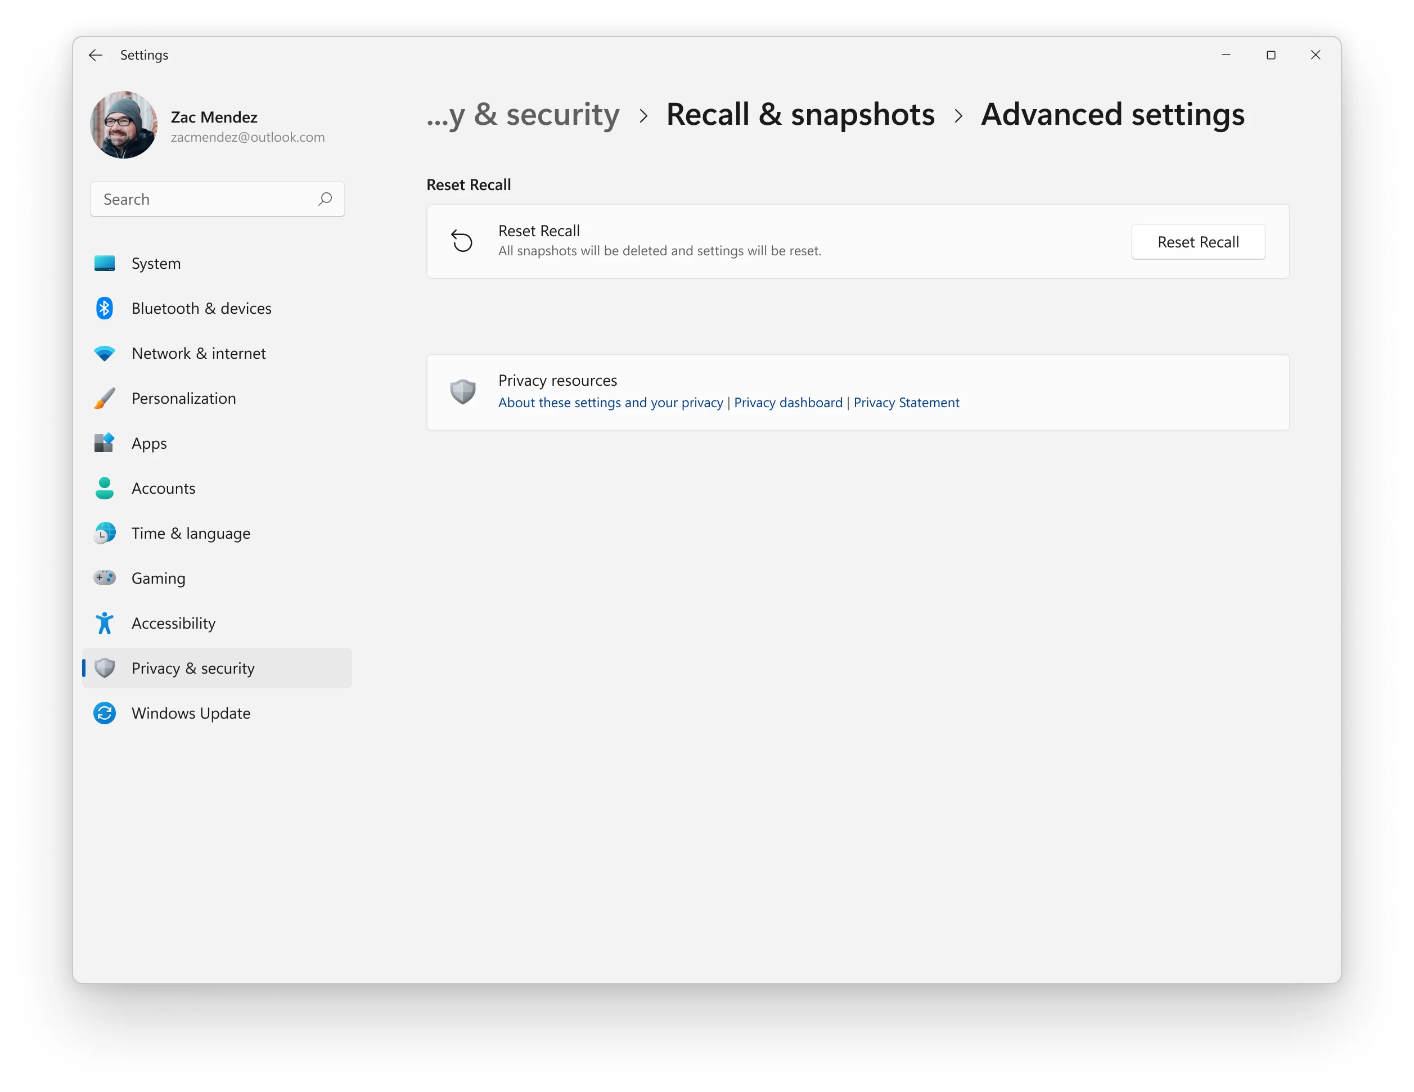Open About these settings and your privacy link
1414x1092 pixels.
(x=610, y=403)
